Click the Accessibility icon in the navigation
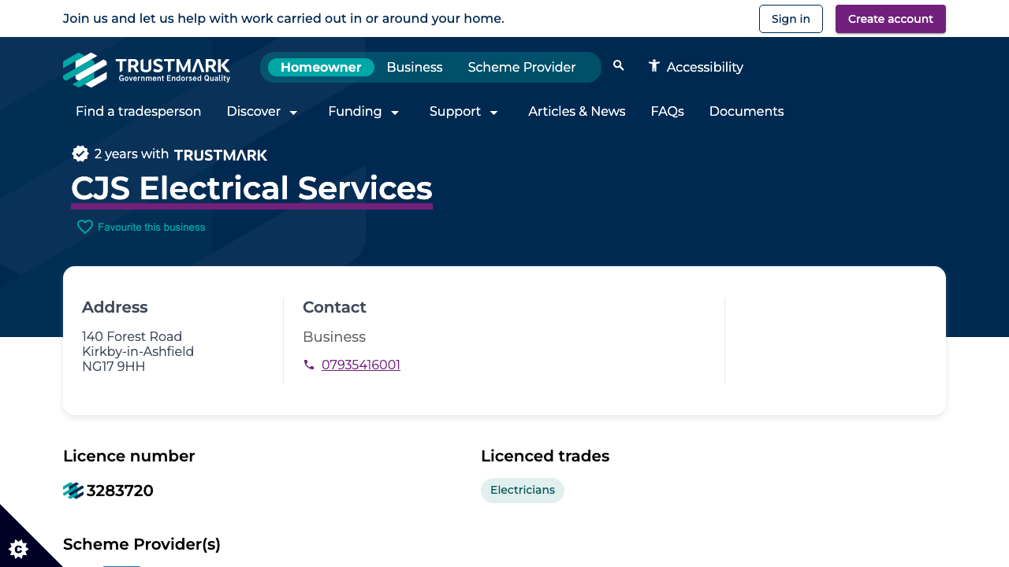The height and width of the screenshot is (567, 1009). pyautogui.click(x=653, y=67)
